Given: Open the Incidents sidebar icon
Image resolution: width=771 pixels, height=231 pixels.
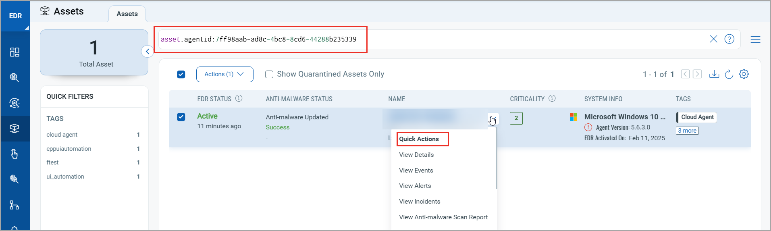Looking at the screenshot, I should pyautogui.click(x=15, y=103).
